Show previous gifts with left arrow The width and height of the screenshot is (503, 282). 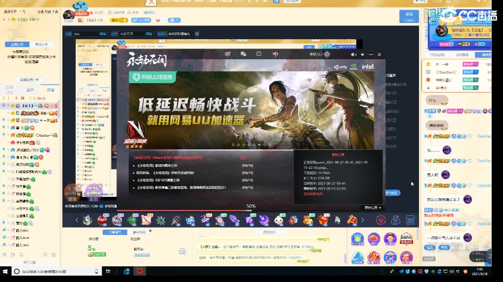[77, 220]
